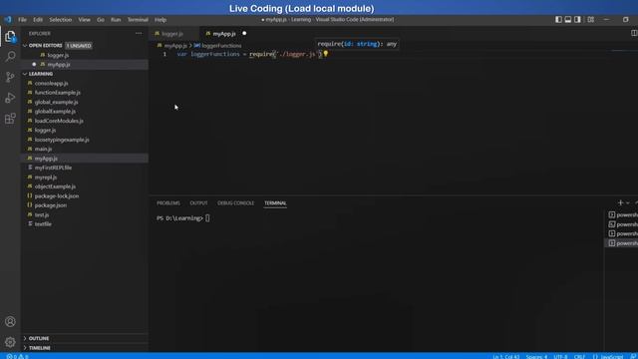Open the Customize Layout icon
Image resolution: width=638 pixels, height=359 pixels.
[x=591, y=20]
